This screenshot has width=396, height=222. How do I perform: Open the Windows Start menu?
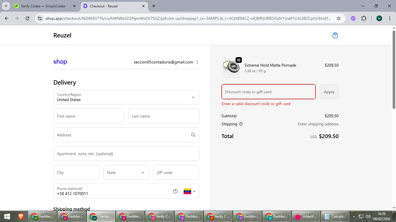[x=7, y=216]
